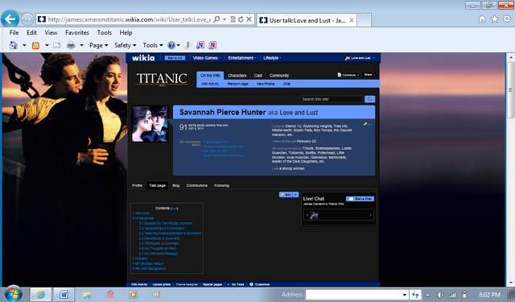Click the Share button
This screenshot has height=302, width=515.
click(x=369, y=75)
